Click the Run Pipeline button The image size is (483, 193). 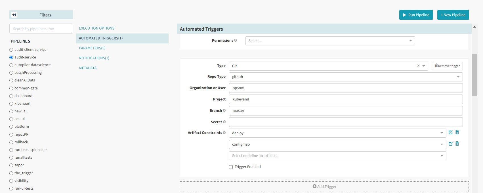point(416,15)
